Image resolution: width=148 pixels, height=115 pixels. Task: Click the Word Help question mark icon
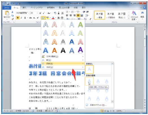coord(144,8)
